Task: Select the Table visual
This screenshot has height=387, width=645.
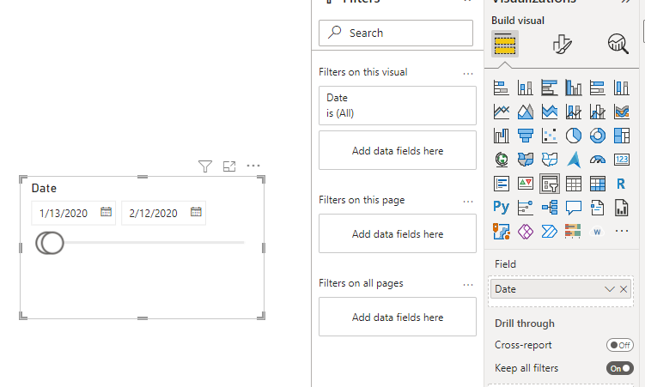Action: [574, 184]
